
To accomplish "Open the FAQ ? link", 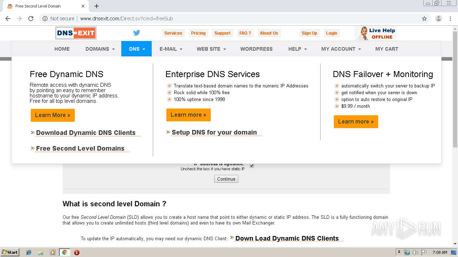I will [x=245, y=33].
